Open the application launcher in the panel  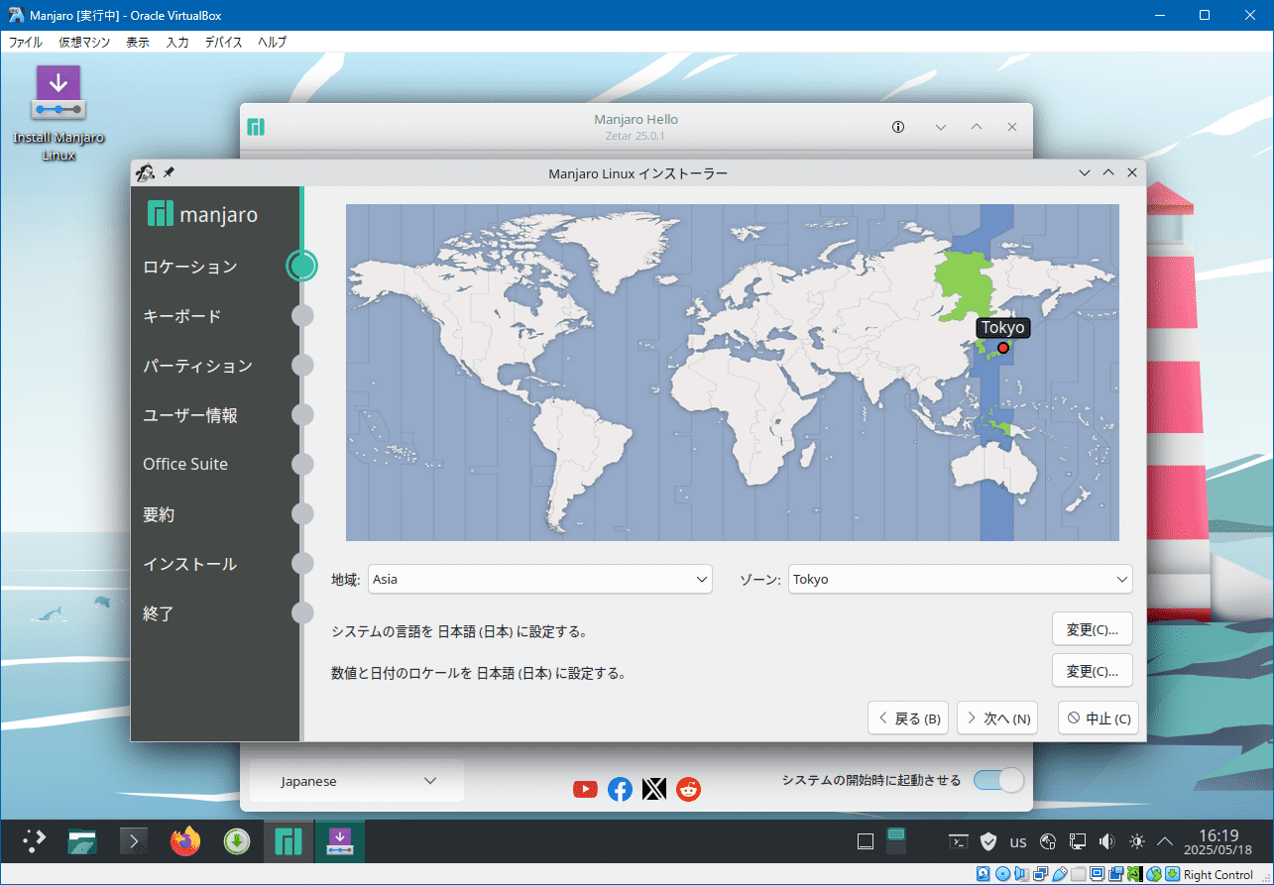coord(35,841)
